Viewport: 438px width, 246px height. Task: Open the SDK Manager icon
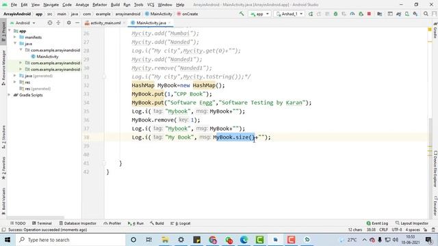click(415, 14)
